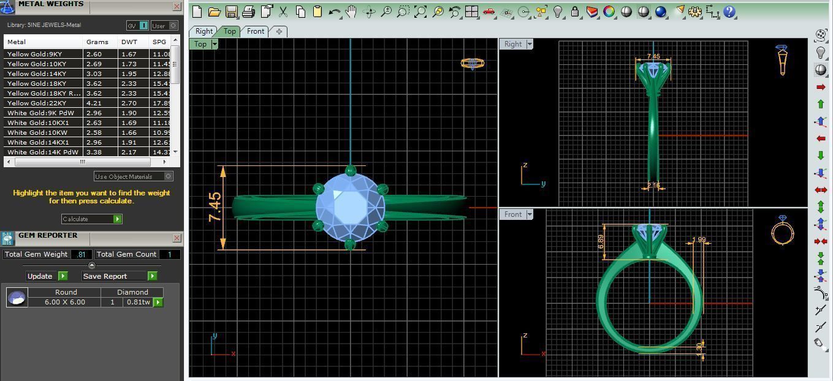Select the Yellow Gold:18KY R... row
833x381 pixels.
coord(88,93)
